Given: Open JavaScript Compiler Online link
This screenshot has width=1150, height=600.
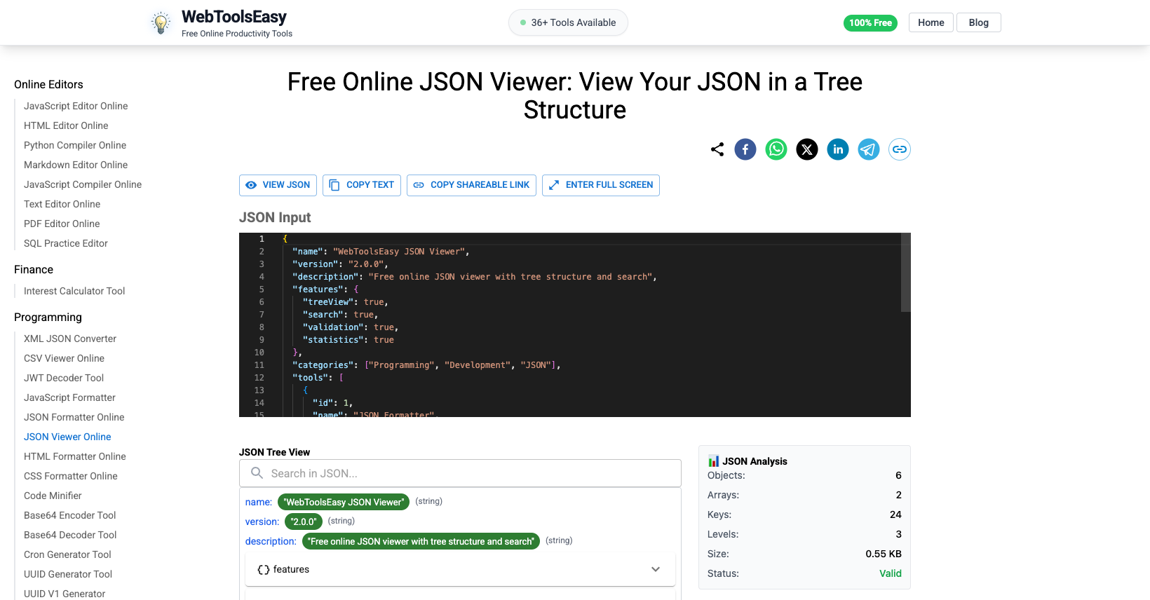Looking at the screenshot, I should pos(83,184).
